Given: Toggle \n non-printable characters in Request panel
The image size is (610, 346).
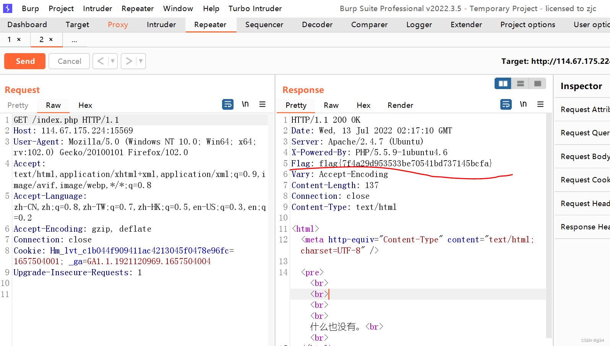Looking at the screenshot, I should pos(245,104).
